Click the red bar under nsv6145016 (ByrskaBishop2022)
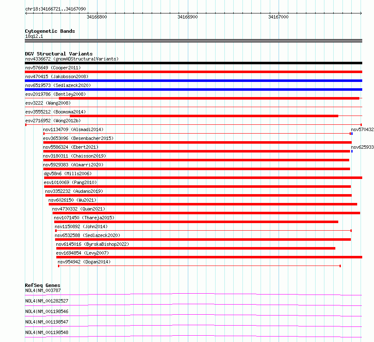374x342 pixels. click(195, 248)
